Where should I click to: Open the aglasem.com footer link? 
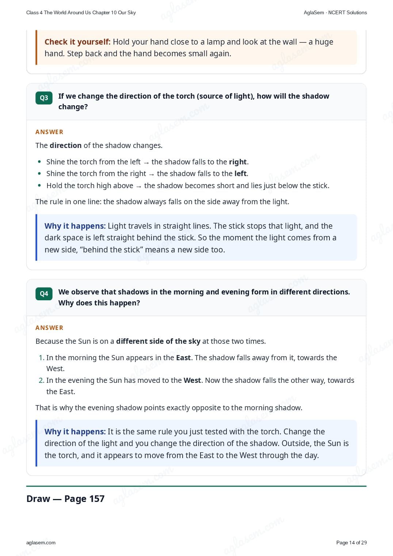coord(41,542)
